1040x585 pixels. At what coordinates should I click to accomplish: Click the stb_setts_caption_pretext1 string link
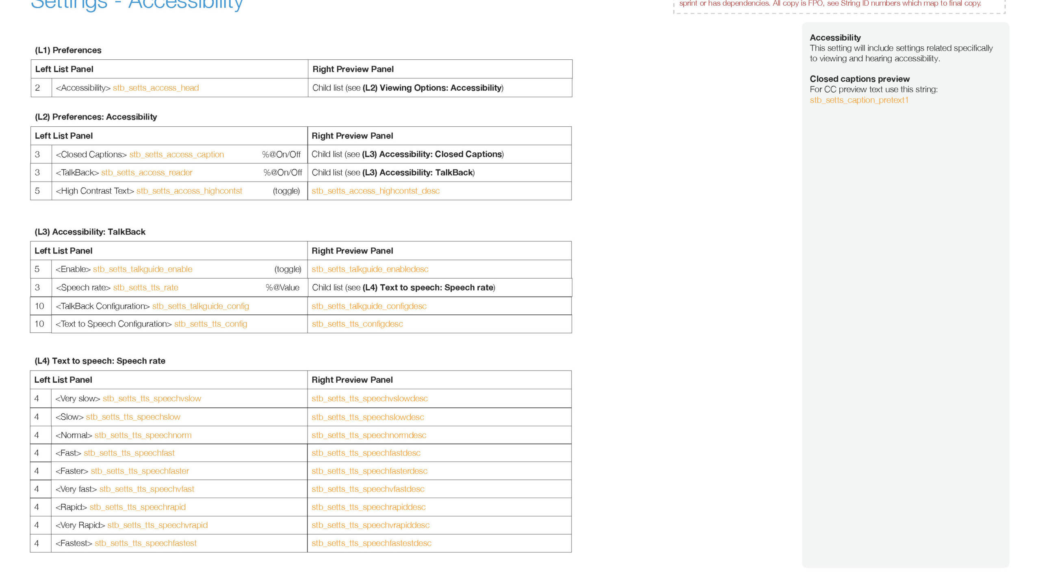click(x=859, y=100)
